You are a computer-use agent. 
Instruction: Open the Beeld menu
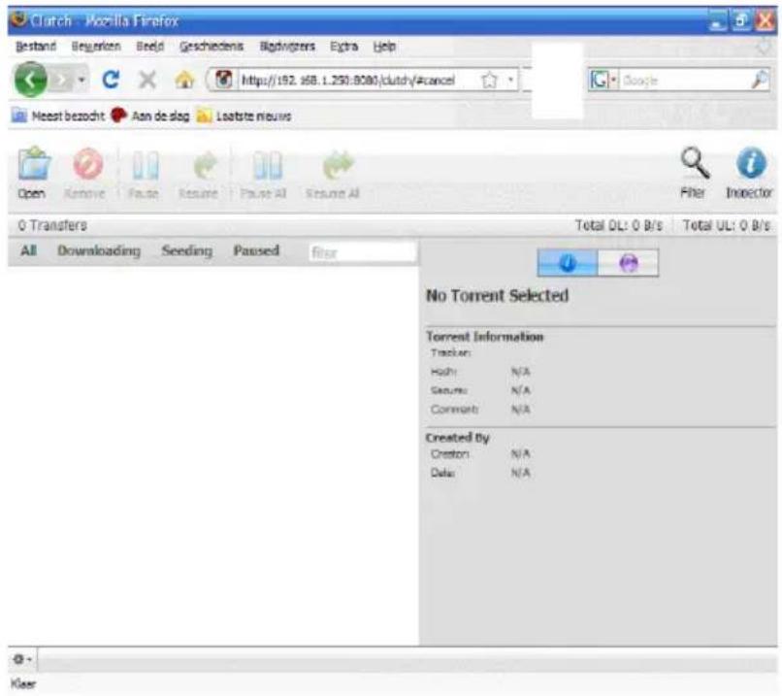[x=150, y=47]
